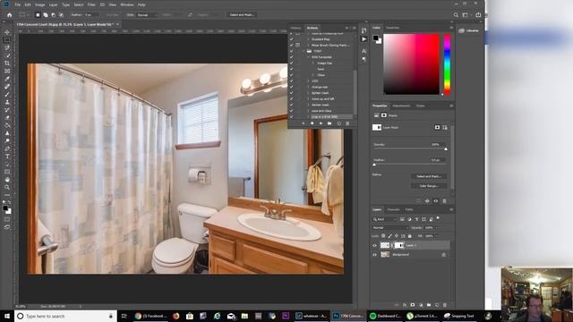The image size is (573, 322).
Task: Toggle layer filtering switch in Layers
Action: [438, 218]
